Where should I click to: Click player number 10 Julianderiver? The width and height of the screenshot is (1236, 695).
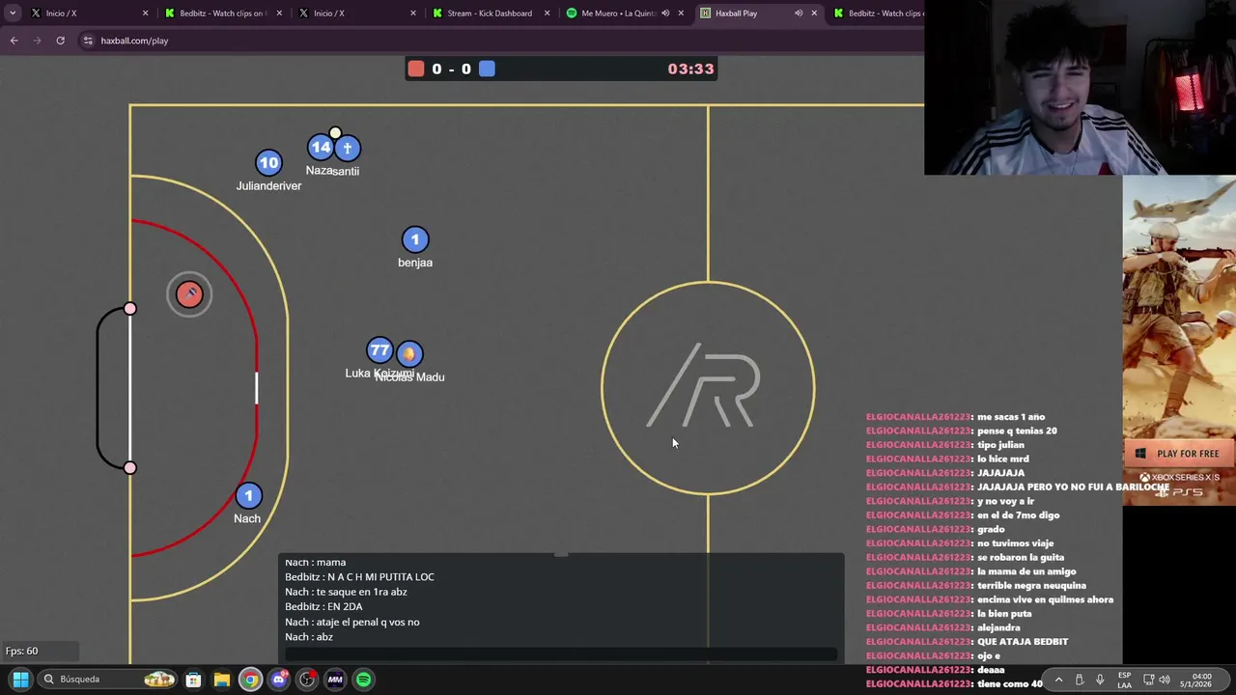click(x=268, y=163)
